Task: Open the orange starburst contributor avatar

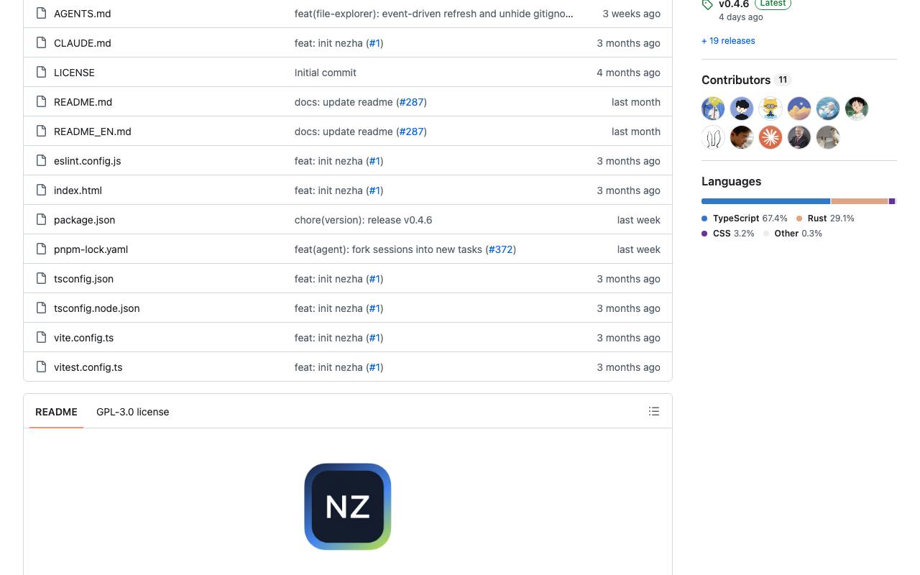Action: tap(770, 137)
